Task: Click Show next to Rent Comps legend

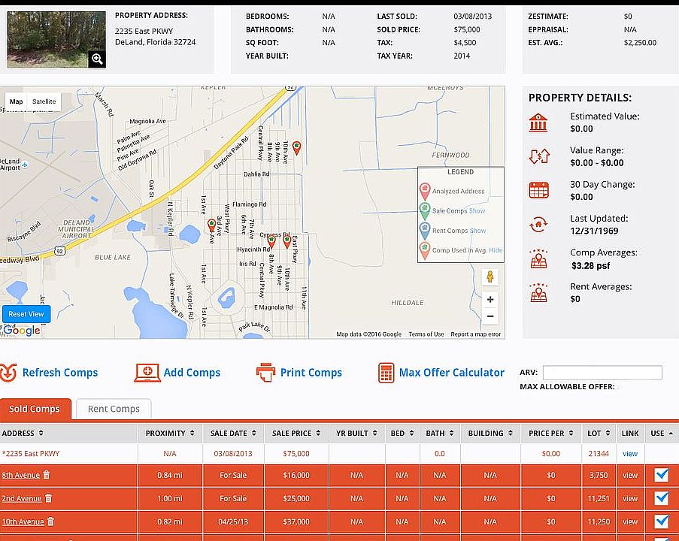Action: (477, 231)
